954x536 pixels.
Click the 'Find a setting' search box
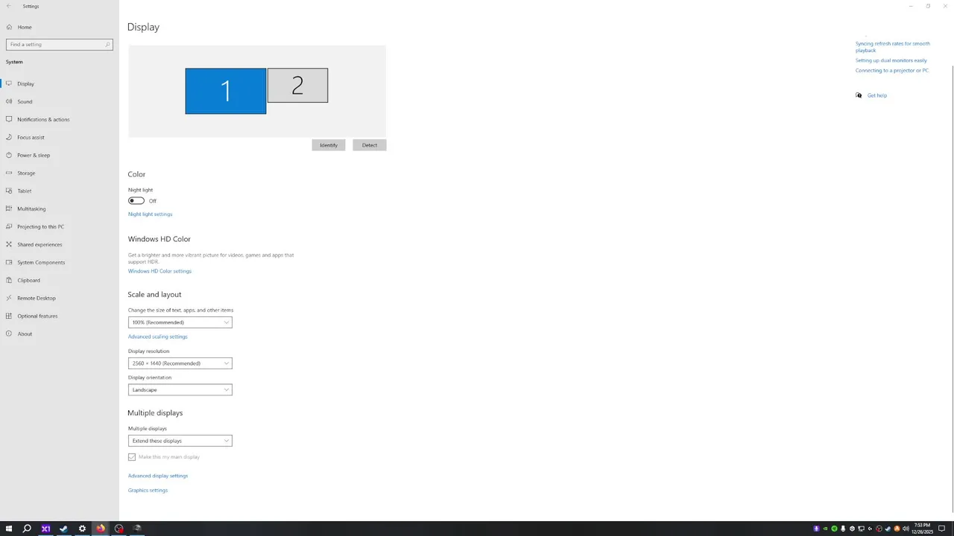(x=60, y=45)
